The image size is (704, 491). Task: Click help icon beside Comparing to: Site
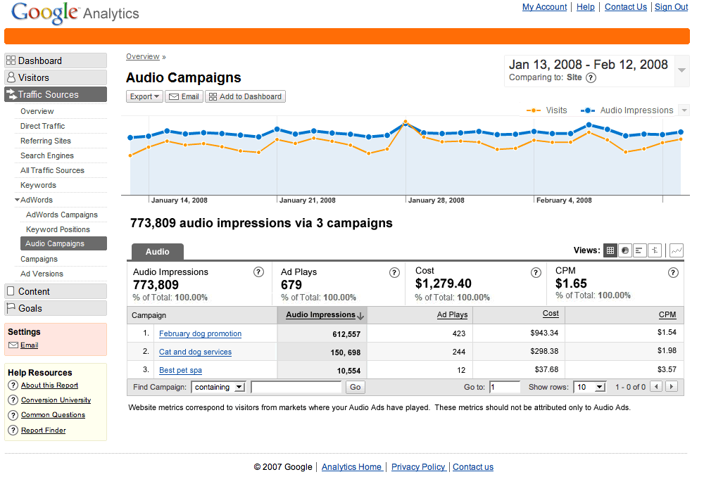click(591, 77)
